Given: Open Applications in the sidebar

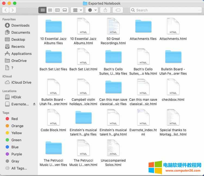Looking at the screenshot, I should click(21, 54).
